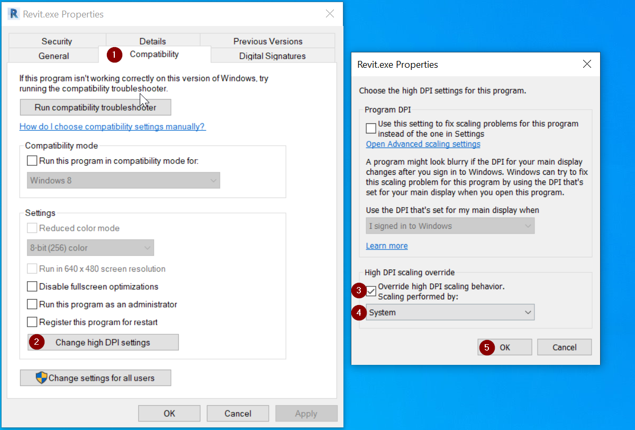Viewport: 635px width, 430px height.
Task: Click the Learn more link
Action: tap(387, 246)
